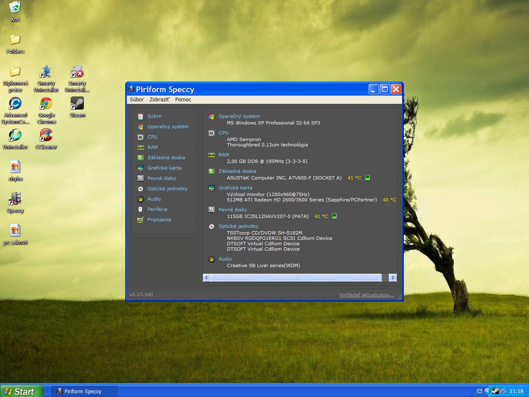Open the Pomoc menu
This screenshot has width=529, height=397.
(x=183, y=99)
